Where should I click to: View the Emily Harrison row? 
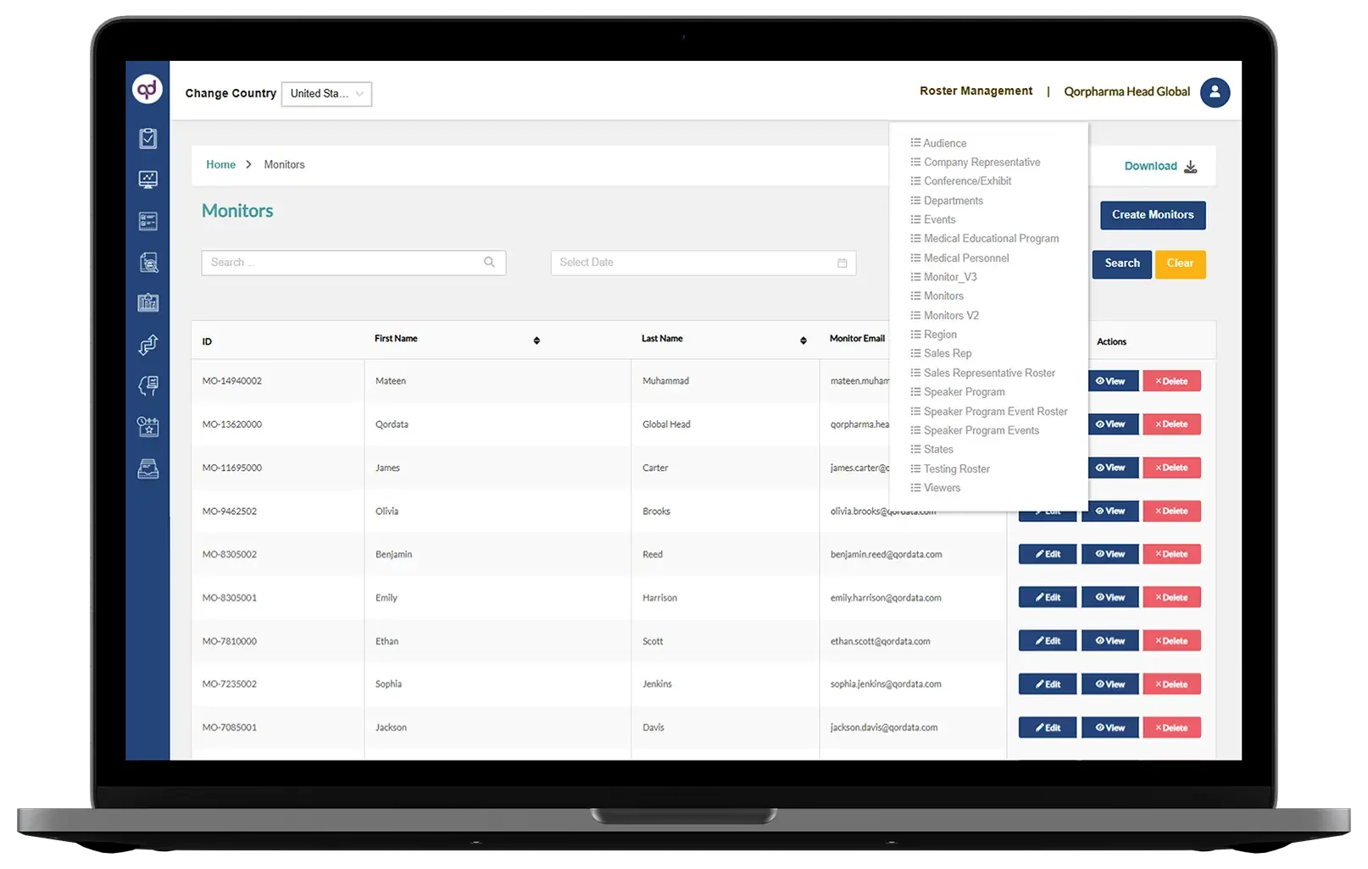[1110, 597]
